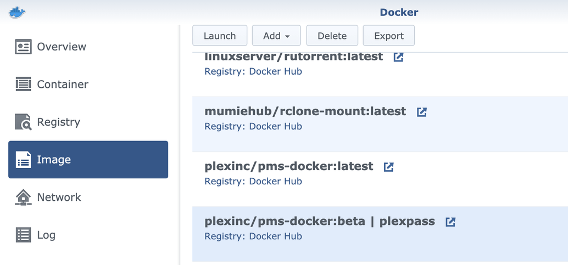The height and width of the screenshot is (265, 568).
Task: Switch to the Overview section
Action: pyautogui.click(x=62, y=47)
